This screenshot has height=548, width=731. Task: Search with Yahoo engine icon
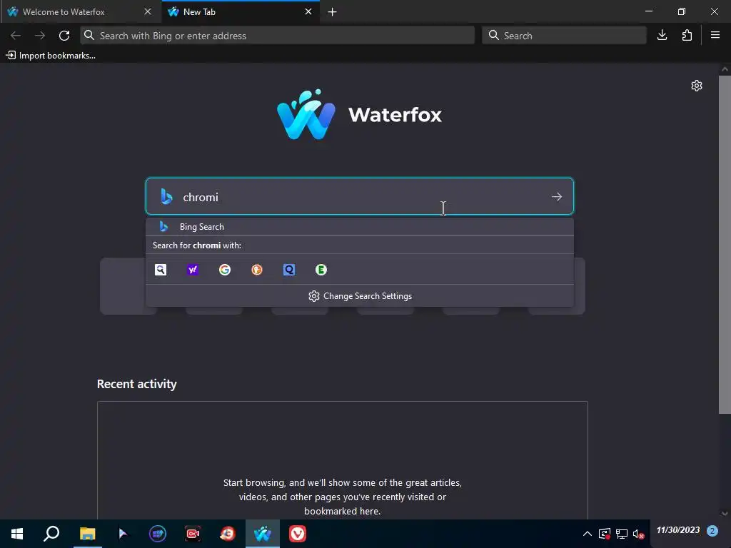tap(193, 270)
